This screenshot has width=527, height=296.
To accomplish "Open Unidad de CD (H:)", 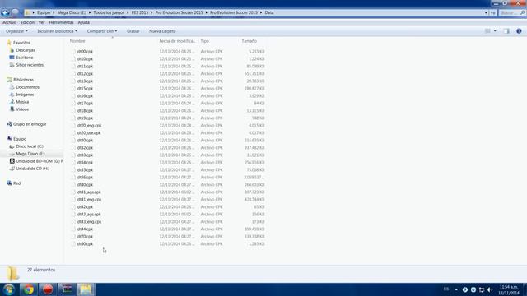I will (x=33, y=169).
